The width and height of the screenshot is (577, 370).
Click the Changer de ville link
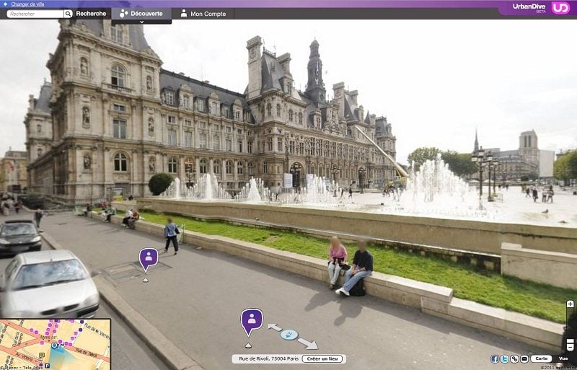[27, 4]
